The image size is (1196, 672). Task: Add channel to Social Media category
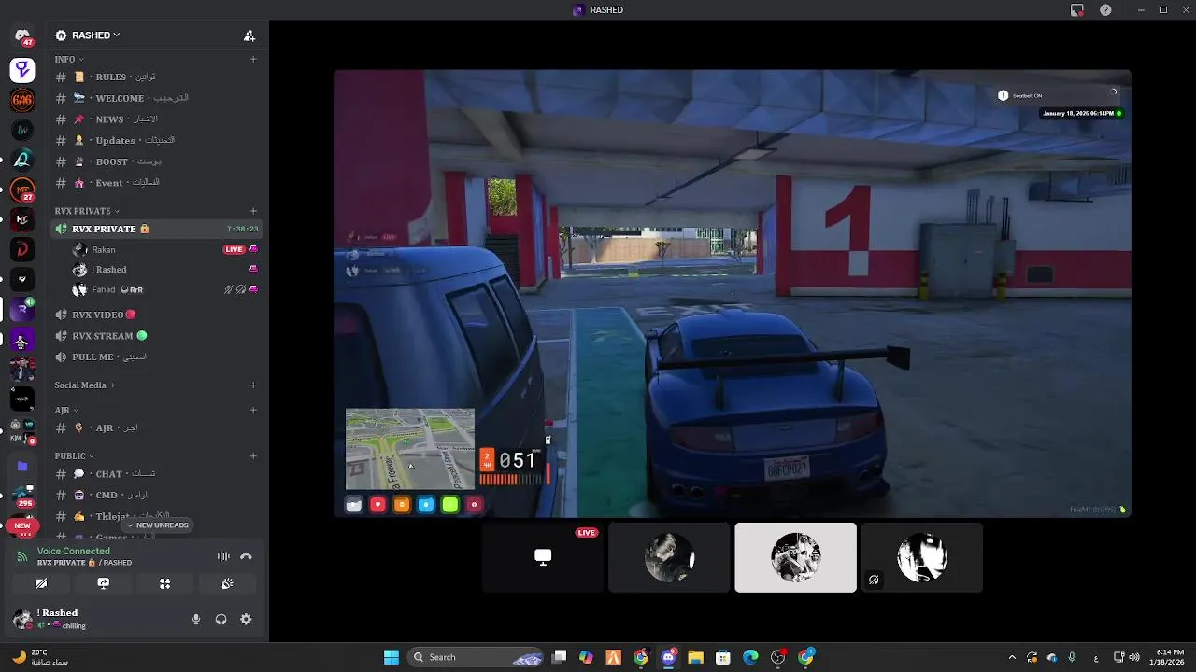click(253, 385)
